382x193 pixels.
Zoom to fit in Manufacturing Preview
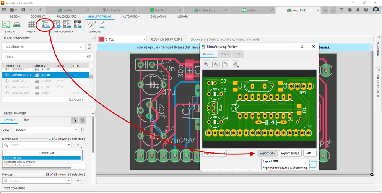pyautogui.click(x=206, y=64)
